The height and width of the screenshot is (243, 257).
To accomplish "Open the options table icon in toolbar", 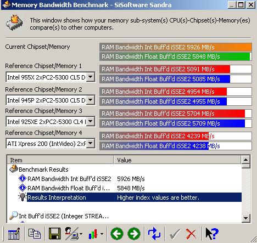I will point(14,234).
